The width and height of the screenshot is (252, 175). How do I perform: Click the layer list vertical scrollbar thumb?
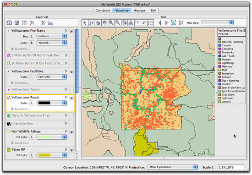[77, 61]
